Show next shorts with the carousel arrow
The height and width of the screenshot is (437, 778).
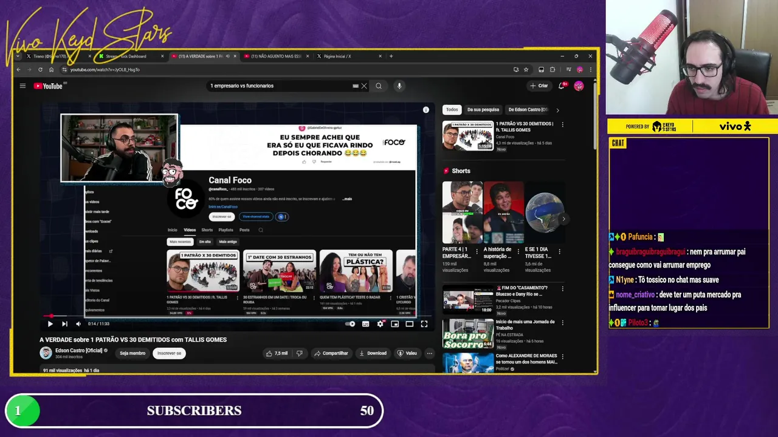(x=563, y=218)
